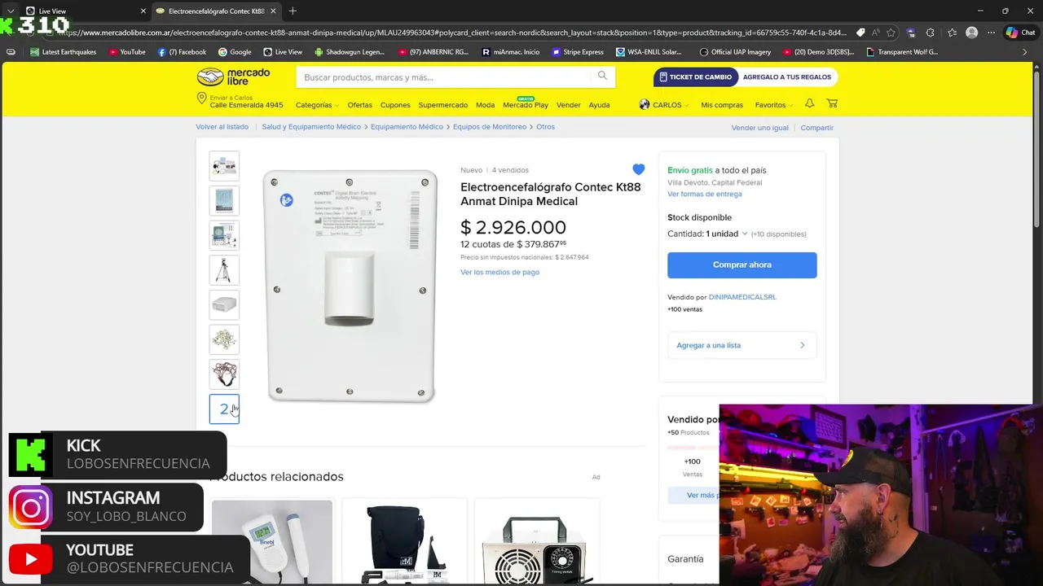Open the Demo 3D SBS bookmark
1043x586 pixels.
pyautogui.click(x=818, y=52)
